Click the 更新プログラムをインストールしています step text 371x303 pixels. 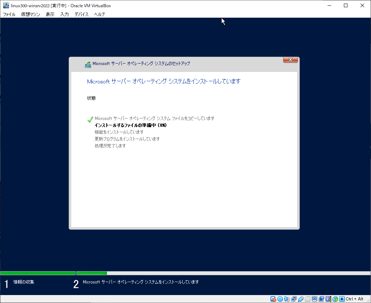[127, 139]
